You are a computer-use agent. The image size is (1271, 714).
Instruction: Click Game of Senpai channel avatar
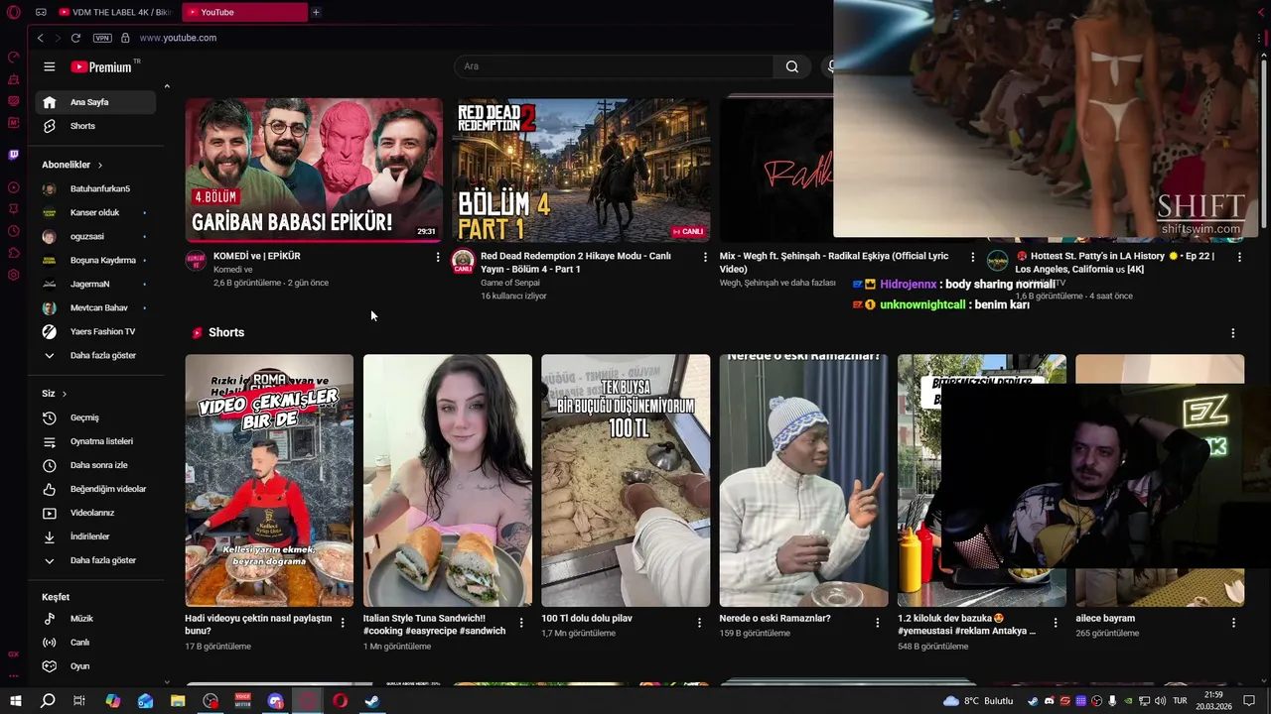463,261
